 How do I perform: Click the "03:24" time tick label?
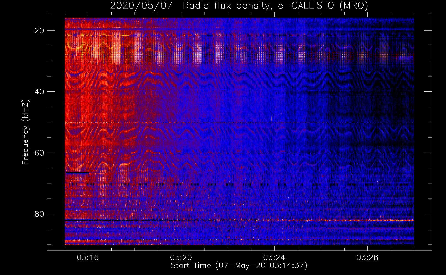(x=274, y=258)
